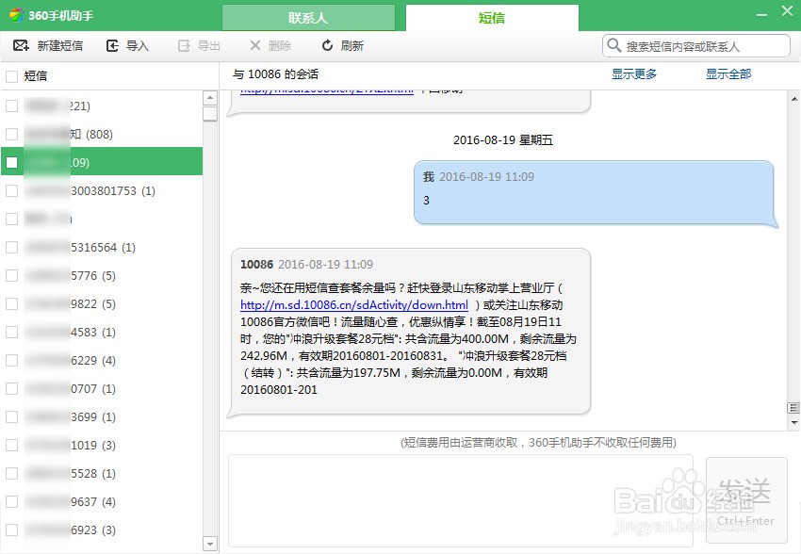This screenshot has height=554, width=801.
Task: Check the box for highlighted green conversation
Action: (11, 162)
